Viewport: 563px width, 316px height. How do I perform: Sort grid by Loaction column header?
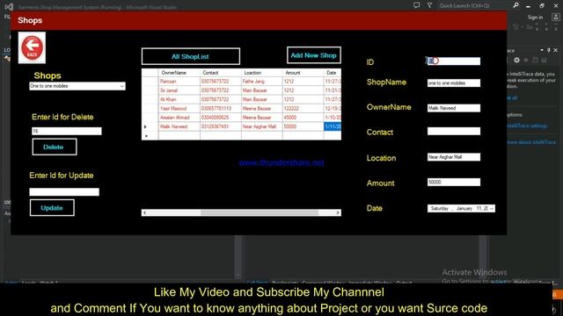click(x=262, y=72)
